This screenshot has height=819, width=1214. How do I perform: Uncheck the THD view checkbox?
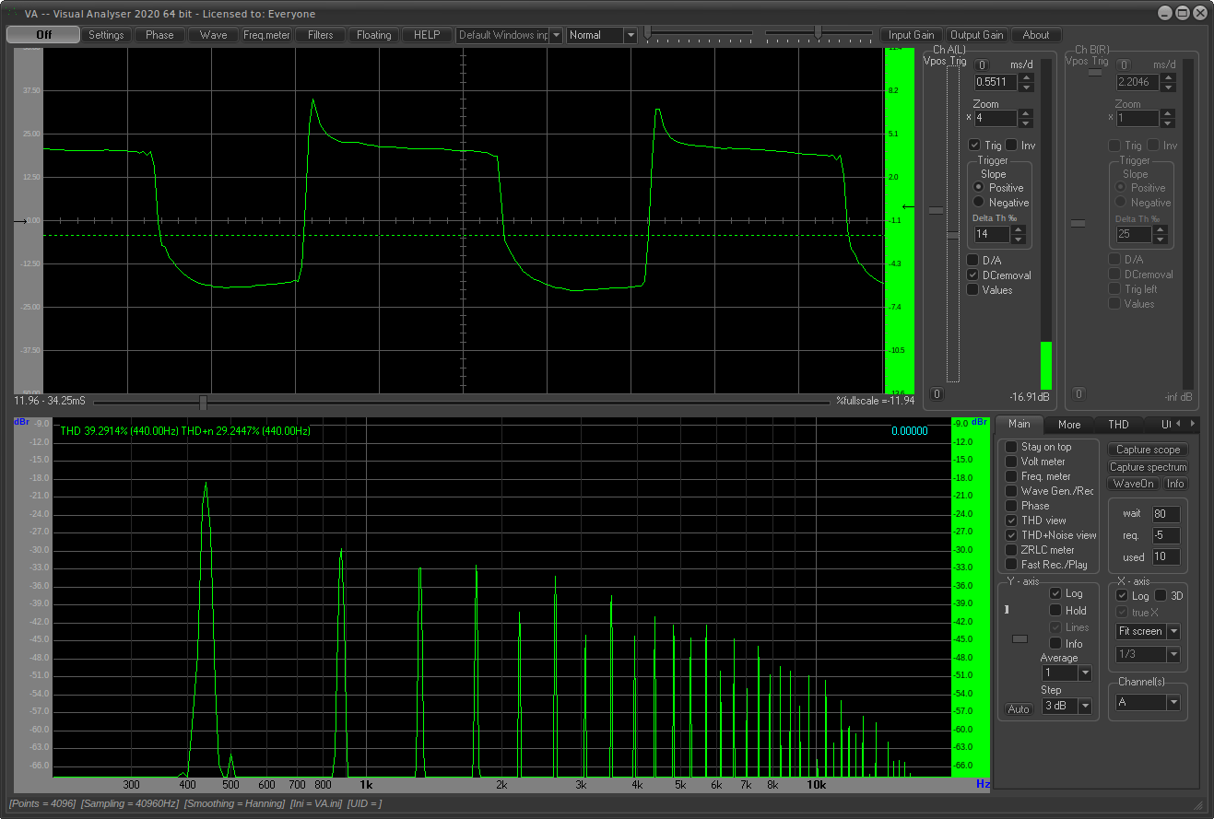click(x=1011, y=521)
